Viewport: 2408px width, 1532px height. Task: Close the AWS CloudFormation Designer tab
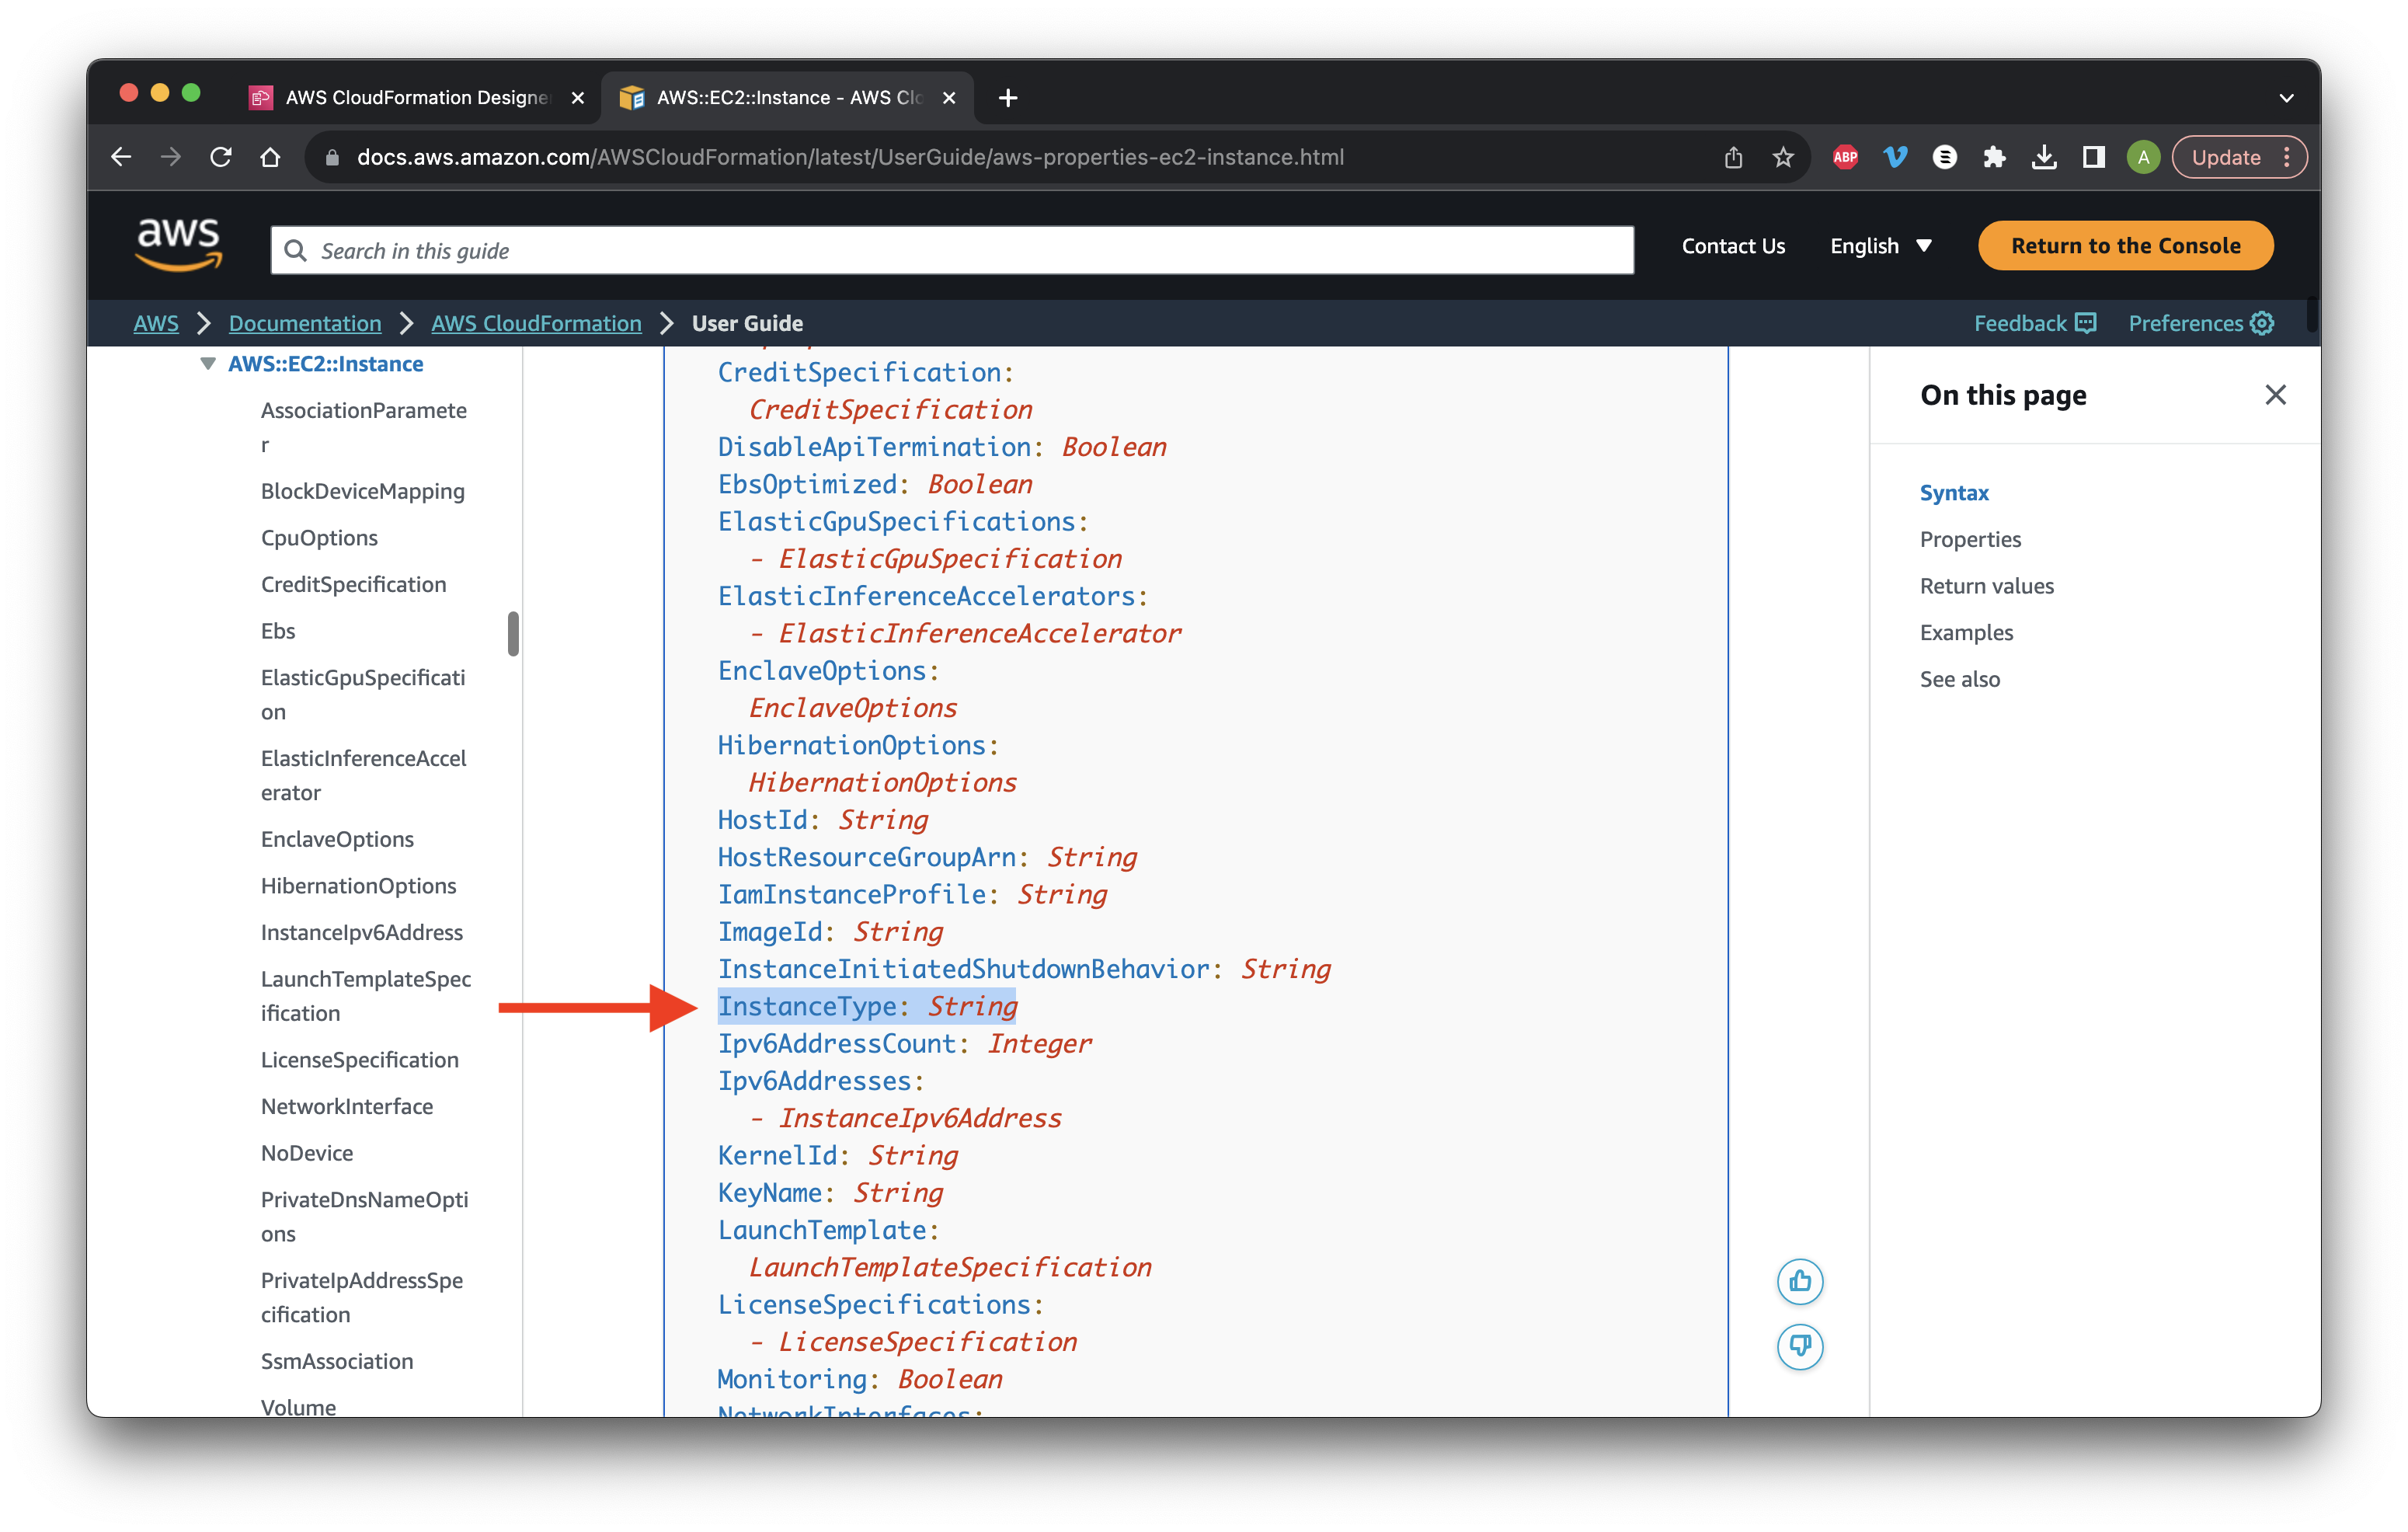click(577, 97)
